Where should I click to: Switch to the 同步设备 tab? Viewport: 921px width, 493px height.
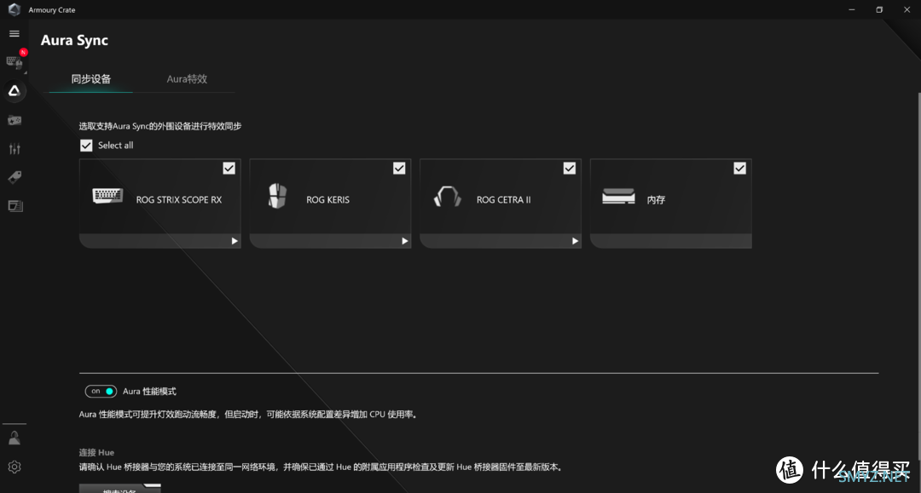pyautogui.click(x=91, y=79)
